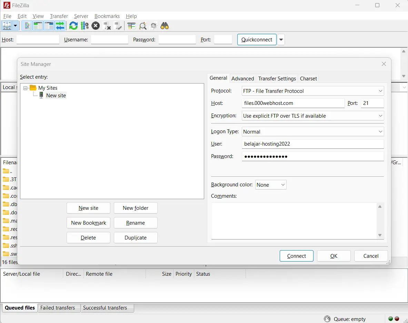Open the View menu
This screenshot has width=408, height=323.
tap(38, 16)
